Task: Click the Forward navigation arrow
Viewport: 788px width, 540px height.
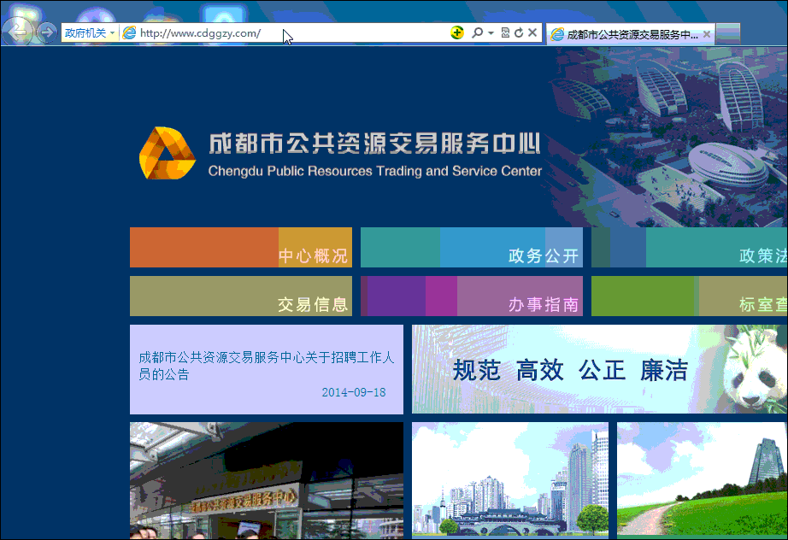Action: tap(47, 32)
